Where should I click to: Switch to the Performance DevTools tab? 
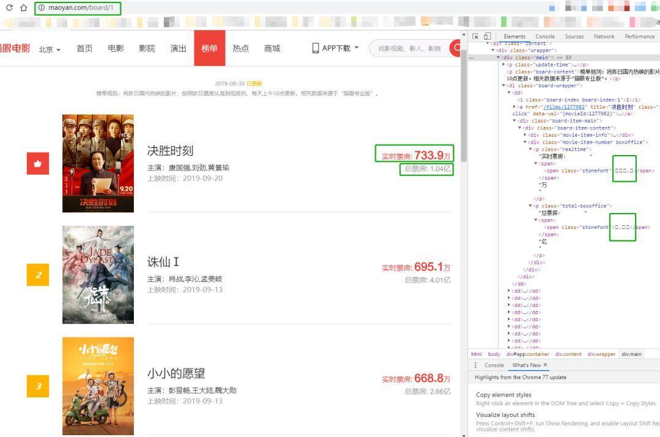click(x=639, y=37)
